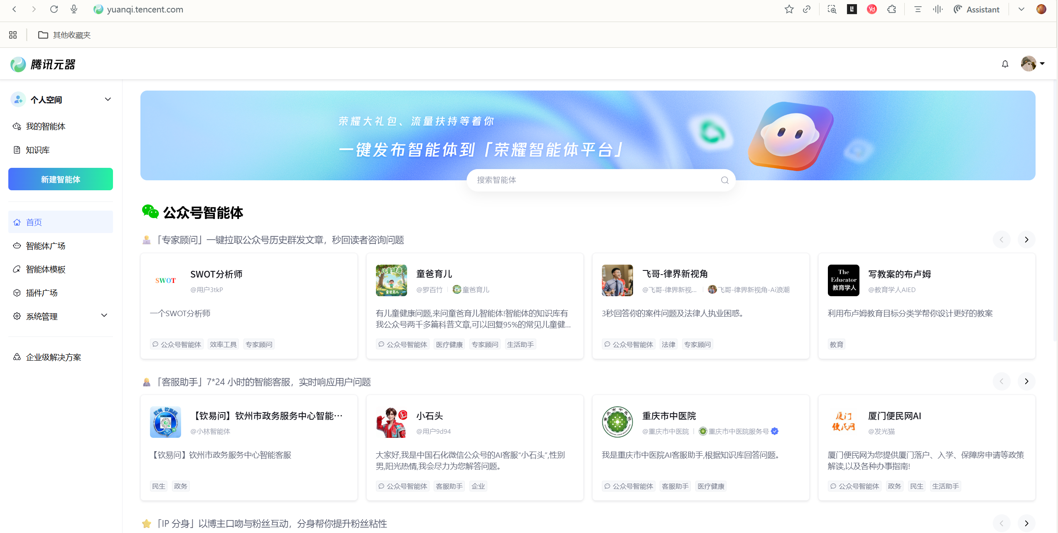Click the 新建智能体 button
The height and width of the screenshot is (533, 1058).
(x=60, y=179)
